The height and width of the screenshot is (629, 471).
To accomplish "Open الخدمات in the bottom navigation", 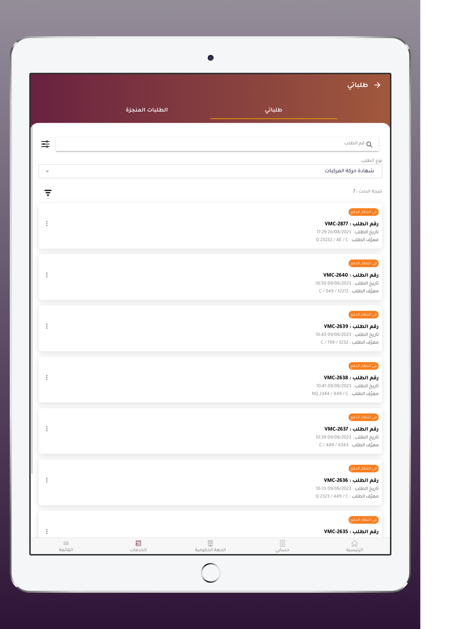I will (x=138, y=546).
